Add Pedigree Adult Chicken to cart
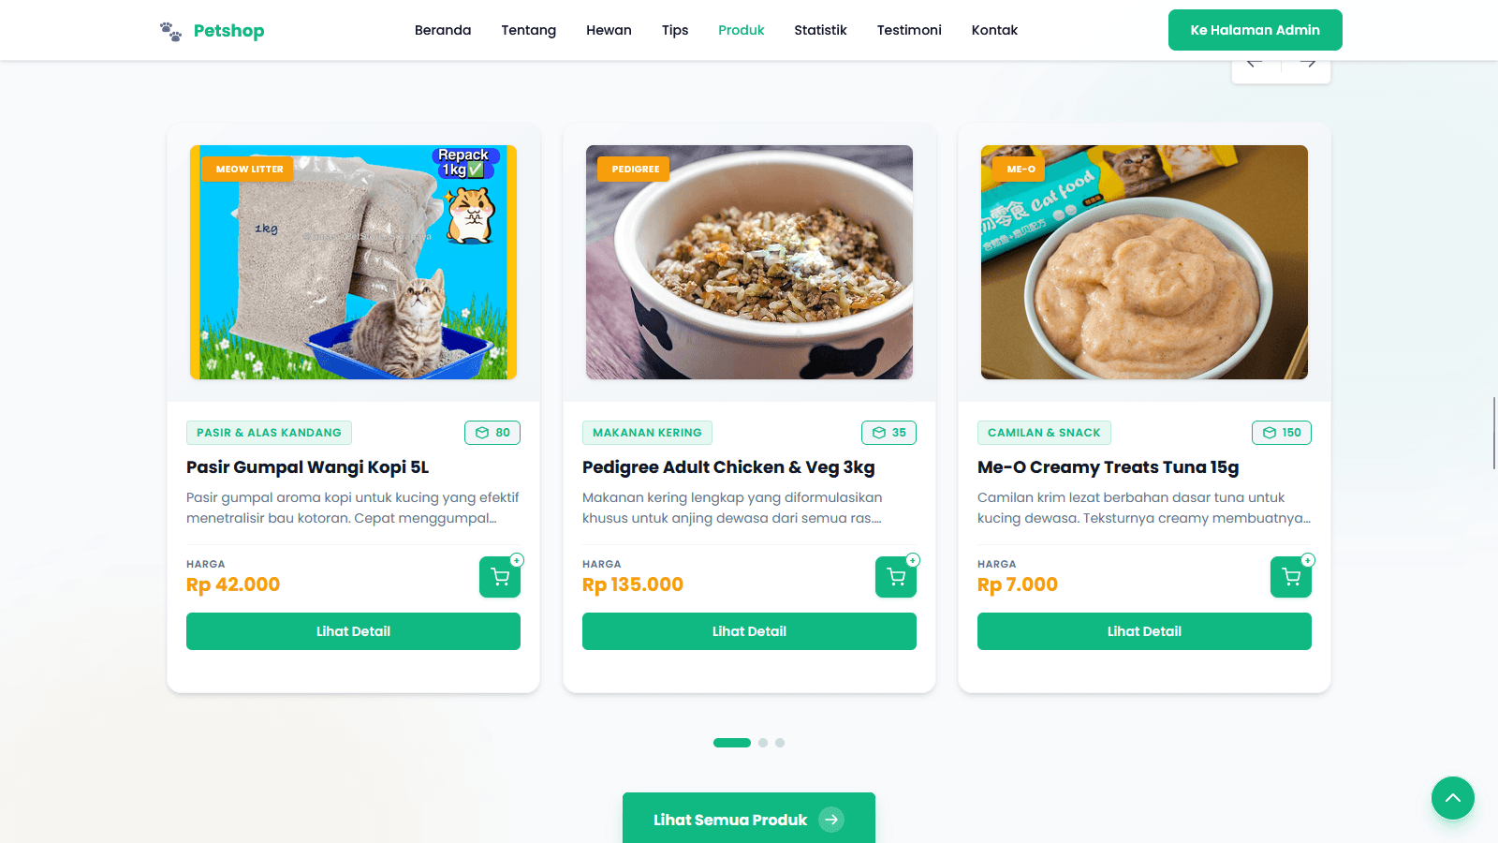 pos(896,577)
